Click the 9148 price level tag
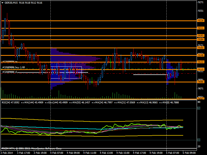Image resolution: width=207 pixels, height=155 pixels. point(201,55)
